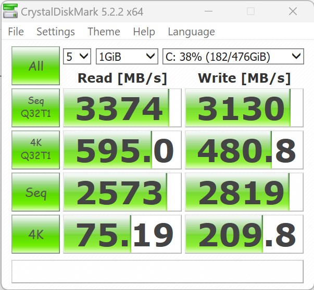The image size is (314, 290).
Task: Click the 4K read result 75.19
Action: [122, 234]
